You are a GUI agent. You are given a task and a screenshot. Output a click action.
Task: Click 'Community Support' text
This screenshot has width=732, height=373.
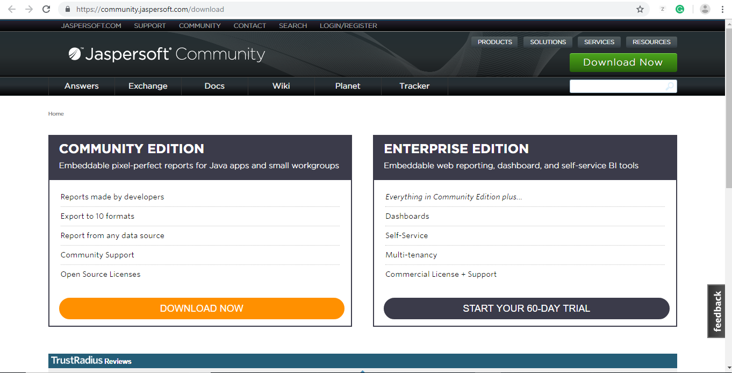tap(97, 255)
